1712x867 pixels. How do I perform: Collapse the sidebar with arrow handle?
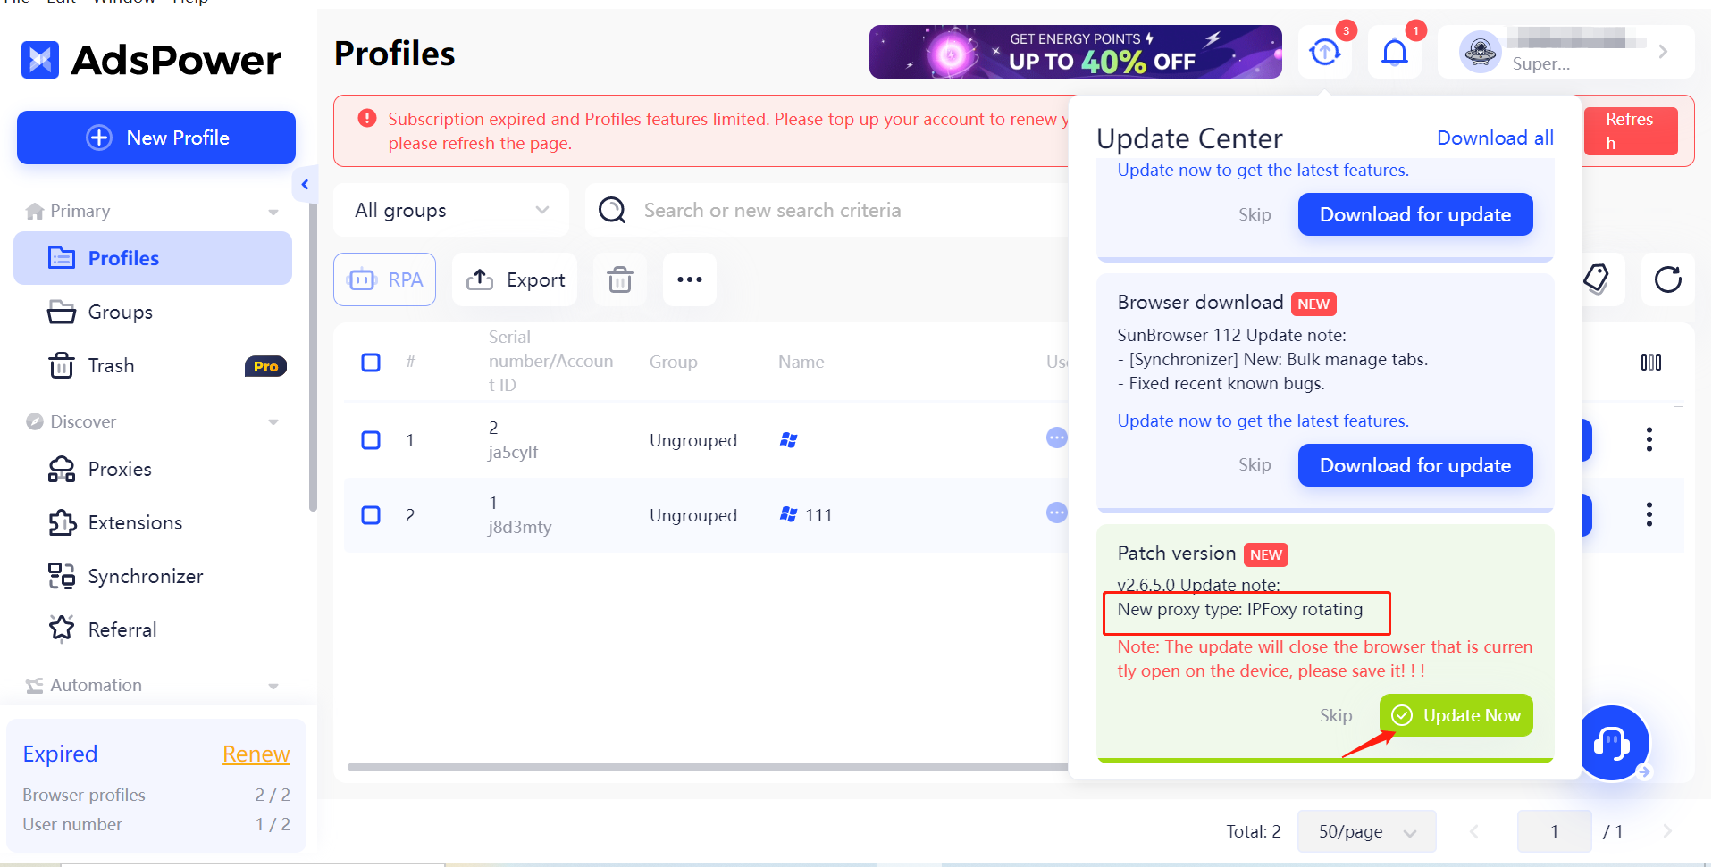coord(305,184)
